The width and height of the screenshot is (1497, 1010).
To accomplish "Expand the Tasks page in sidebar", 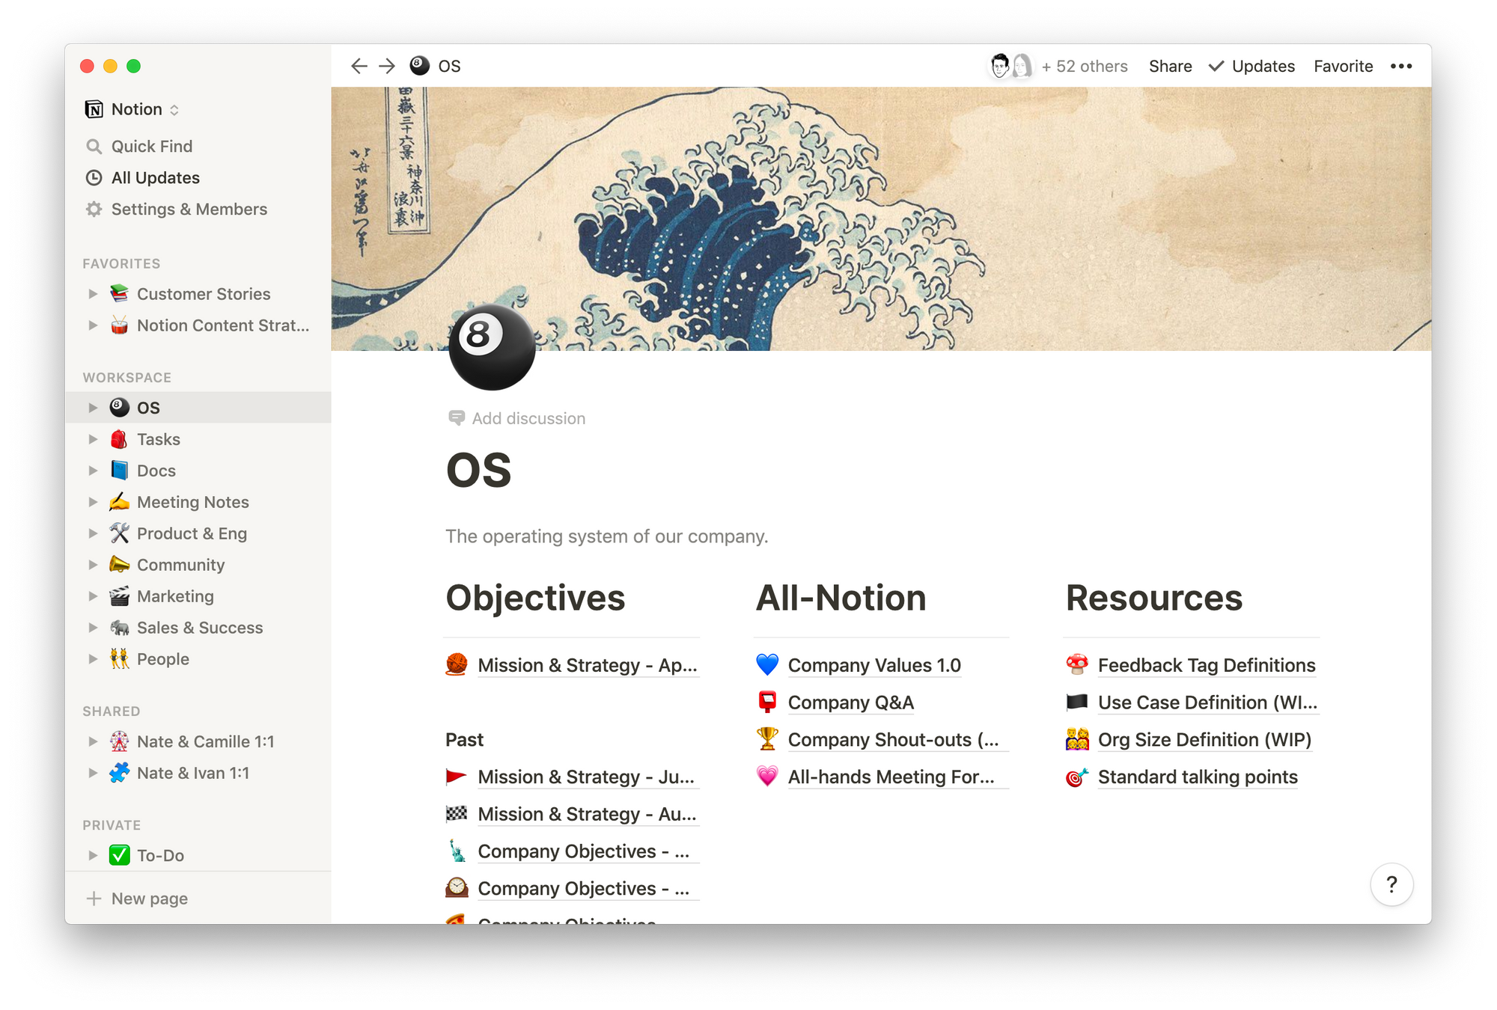I will point(93,439).
